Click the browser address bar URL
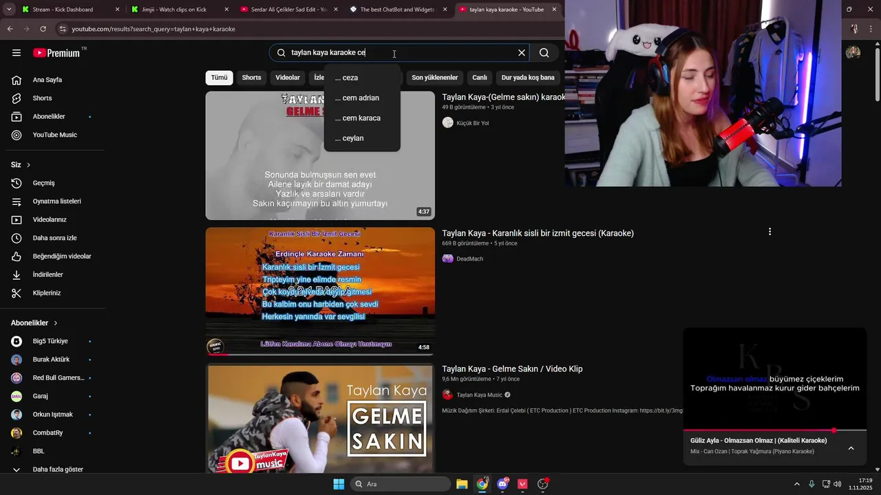This screenshot has width=881, height=495. (153, 29)
